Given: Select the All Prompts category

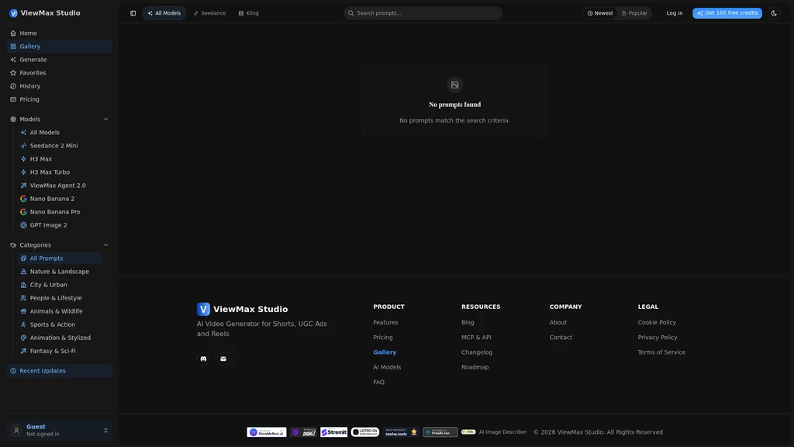Looking at the screenshot, I should pos(60,258).
